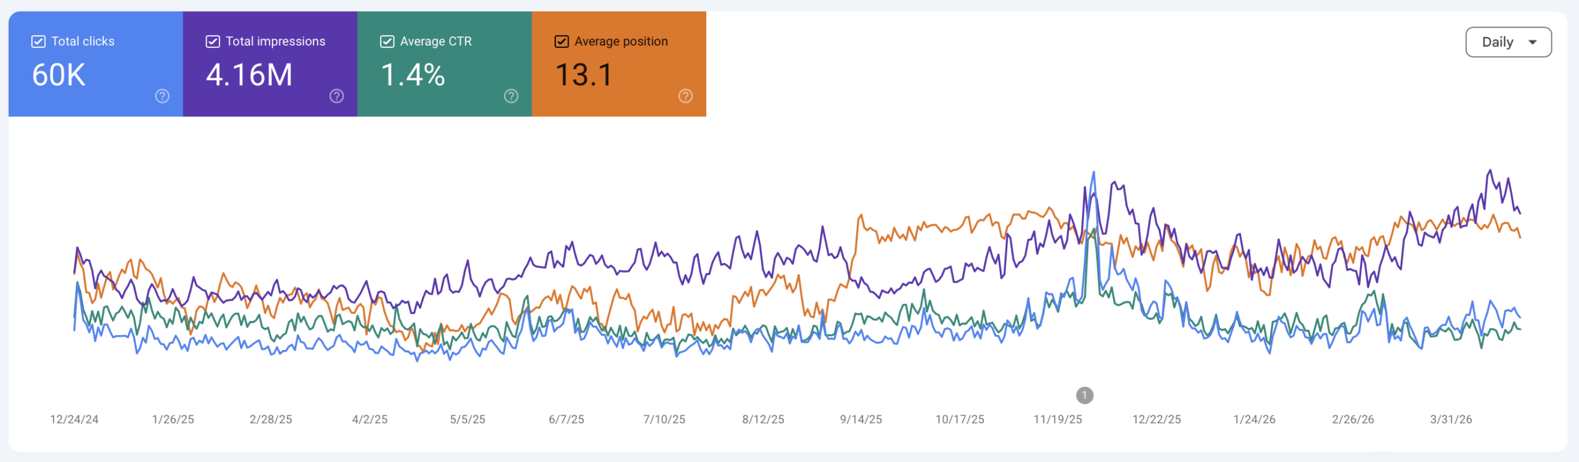Viewport: 1579px width, 462px height.
Task: Click the 11/19/25 date axis label
Action: 1058,419
